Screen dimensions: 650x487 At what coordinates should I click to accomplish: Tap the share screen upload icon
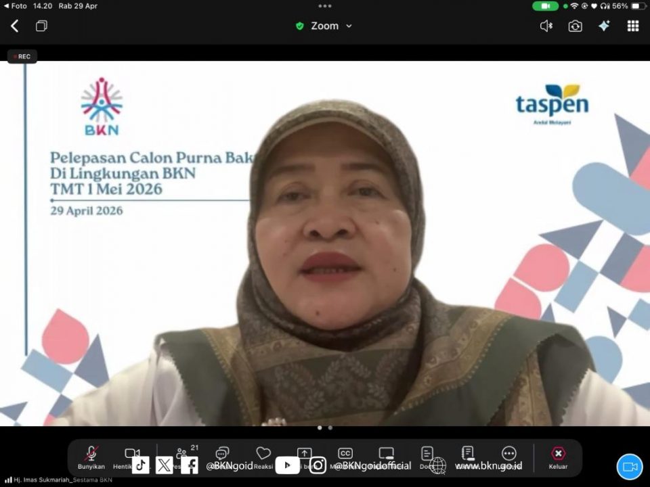305,455
